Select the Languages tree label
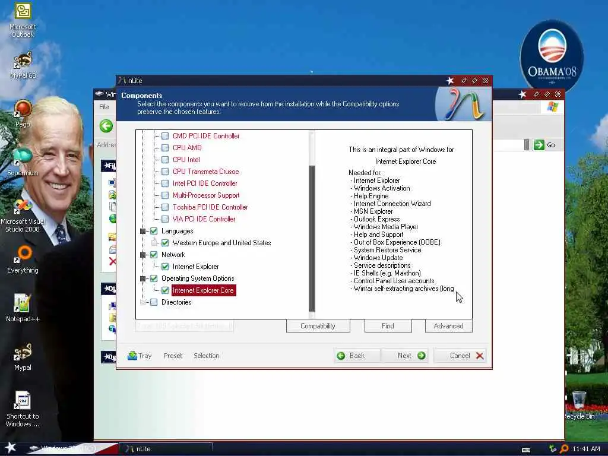This screenshot has height=456, width=608. click(x=177, y=231)
